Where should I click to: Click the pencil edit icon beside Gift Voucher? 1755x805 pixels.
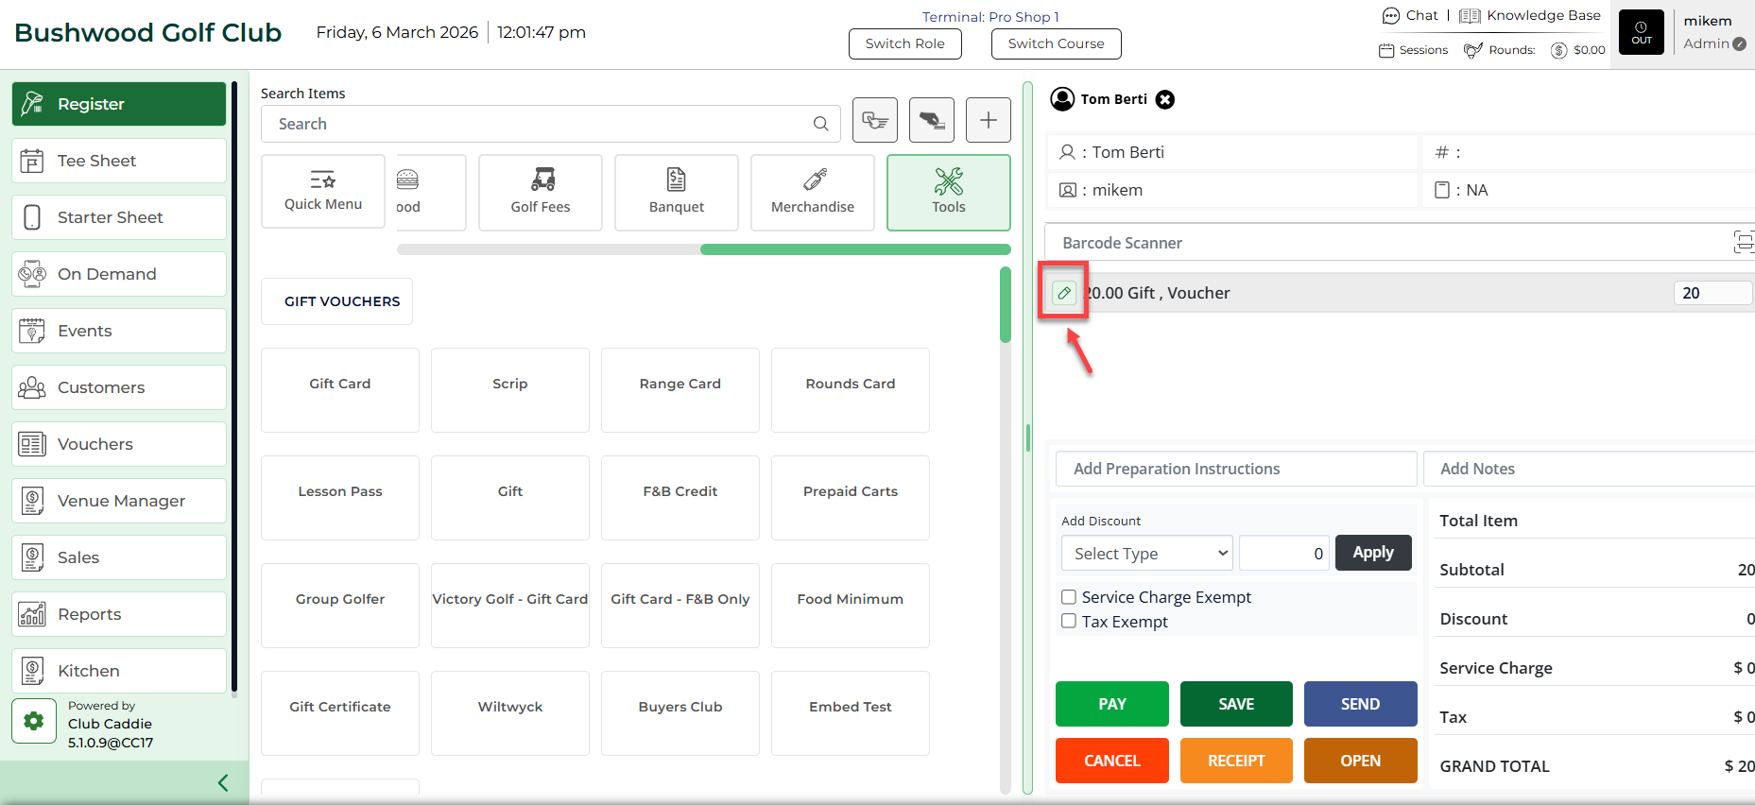pyautogui.click(x=1064, y=293)
